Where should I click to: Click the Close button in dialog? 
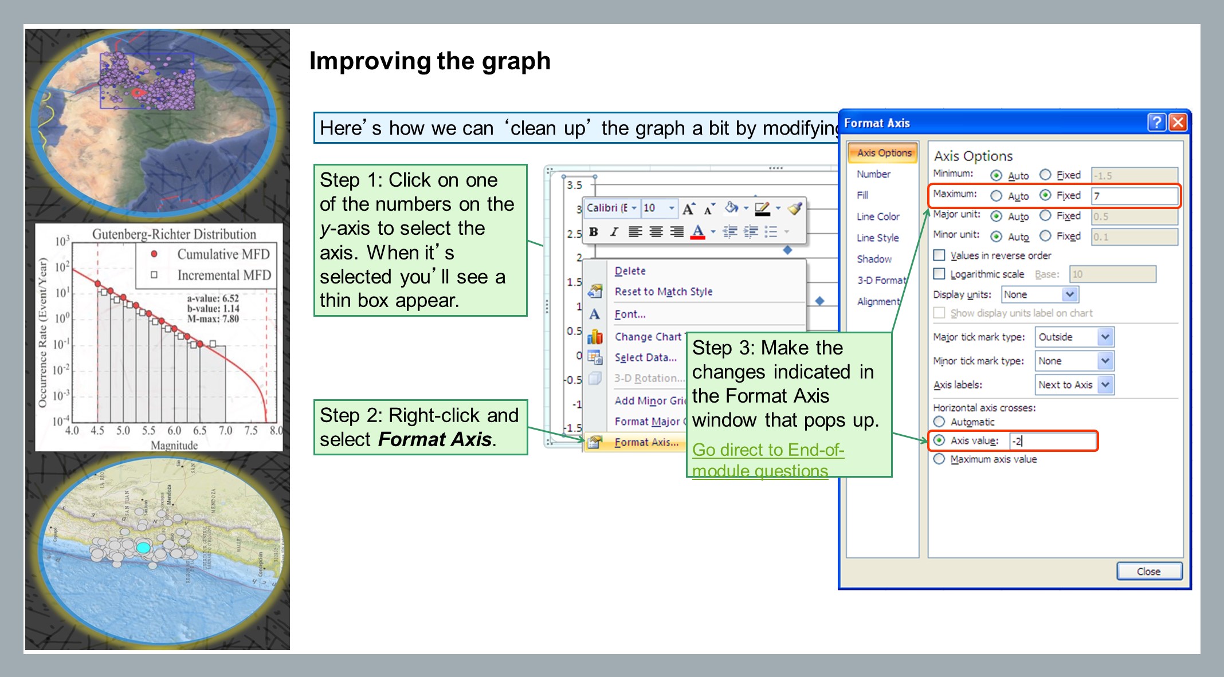[x=1148, y=571]
